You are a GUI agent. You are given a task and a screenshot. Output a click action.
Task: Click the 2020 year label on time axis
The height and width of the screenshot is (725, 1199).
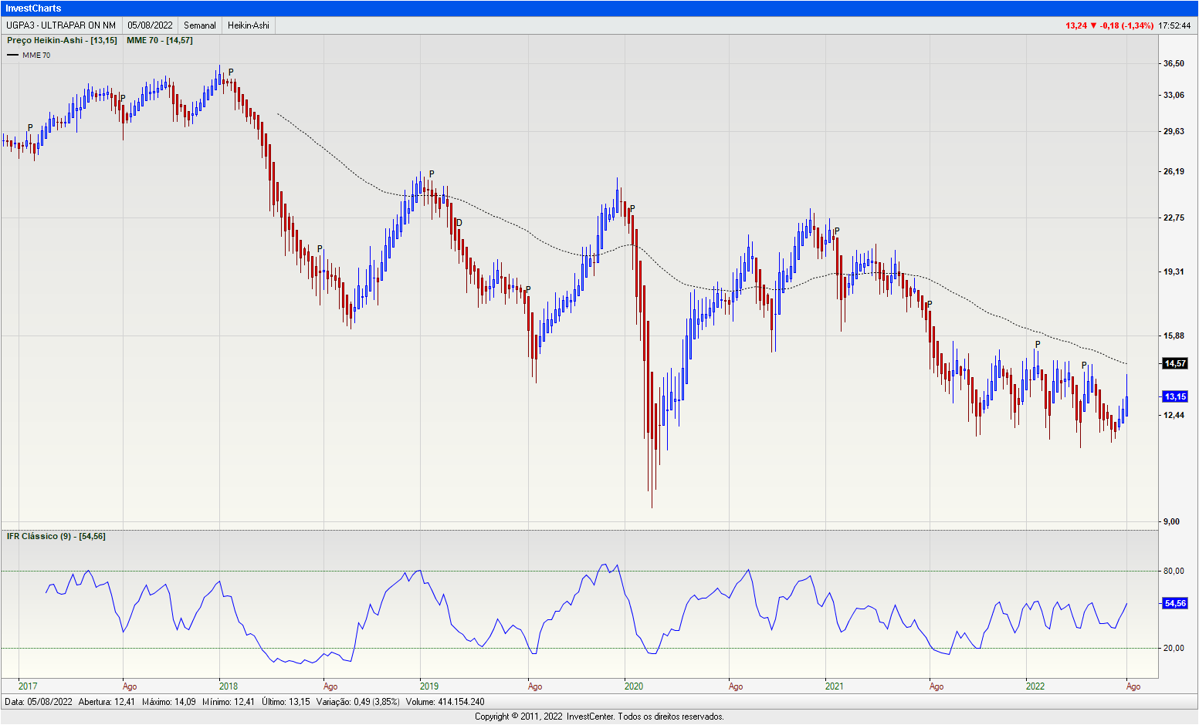[x=633, y=686]
